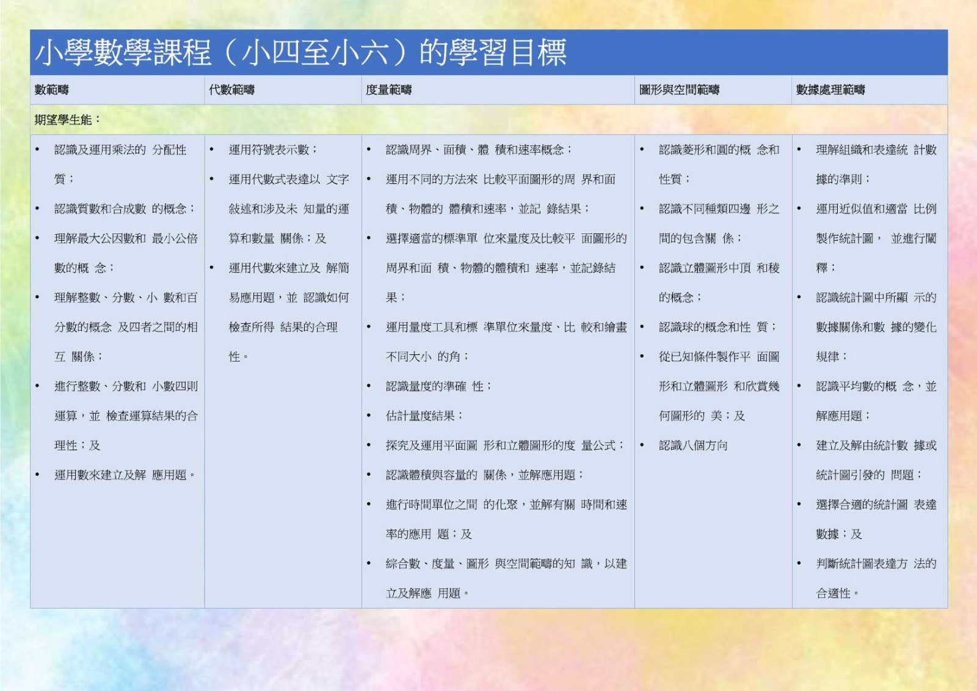
Task: Click the line 理解最大公因數和 最小公倍
Action: (x=126, y=238)
